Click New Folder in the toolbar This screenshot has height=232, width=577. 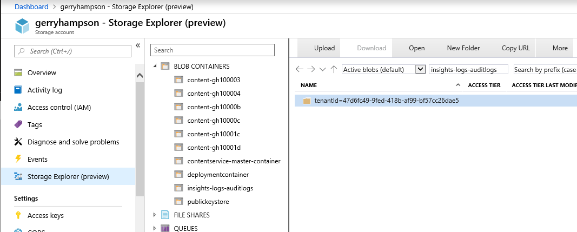tap(463, 48)
